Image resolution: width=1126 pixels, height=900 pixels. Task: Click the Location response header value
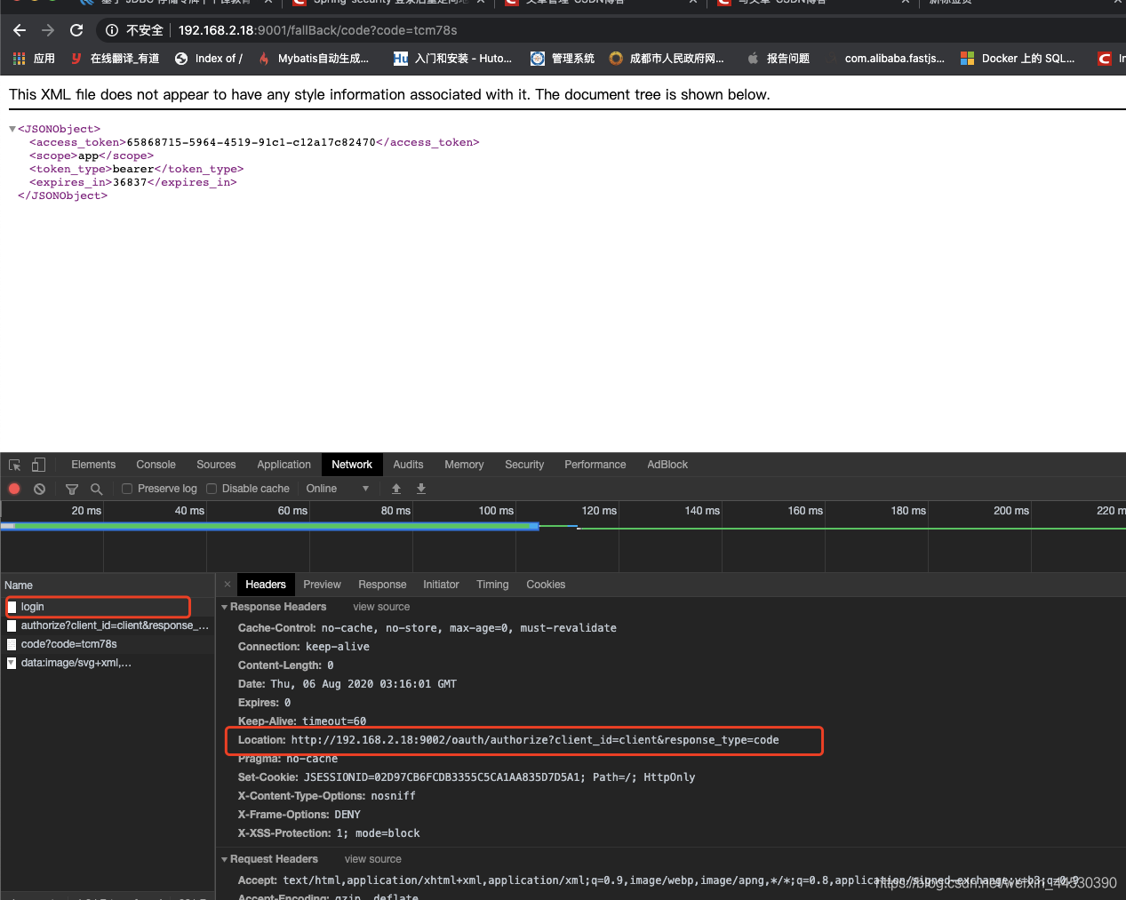[x=535, y=740]
